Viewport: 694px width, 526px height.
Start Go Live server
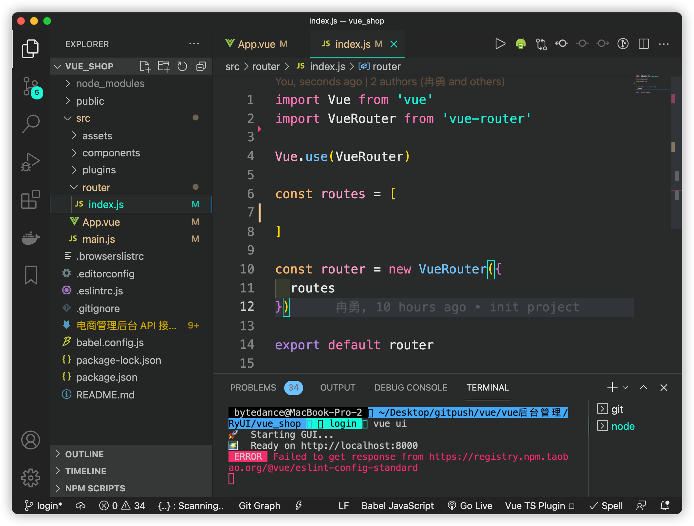coord(470,506)
